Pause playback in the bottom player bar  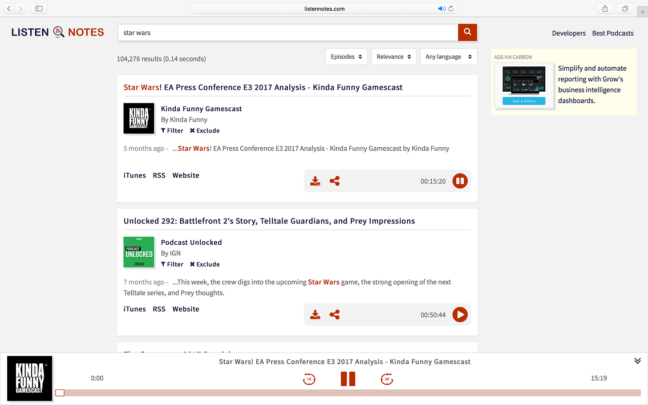348,379
